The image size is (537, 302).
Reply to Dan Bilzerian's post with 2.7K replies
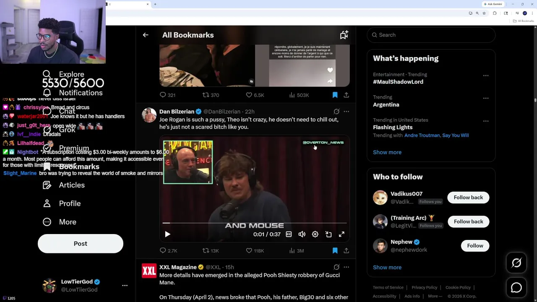pyautogui.click(x=168, y=251)
